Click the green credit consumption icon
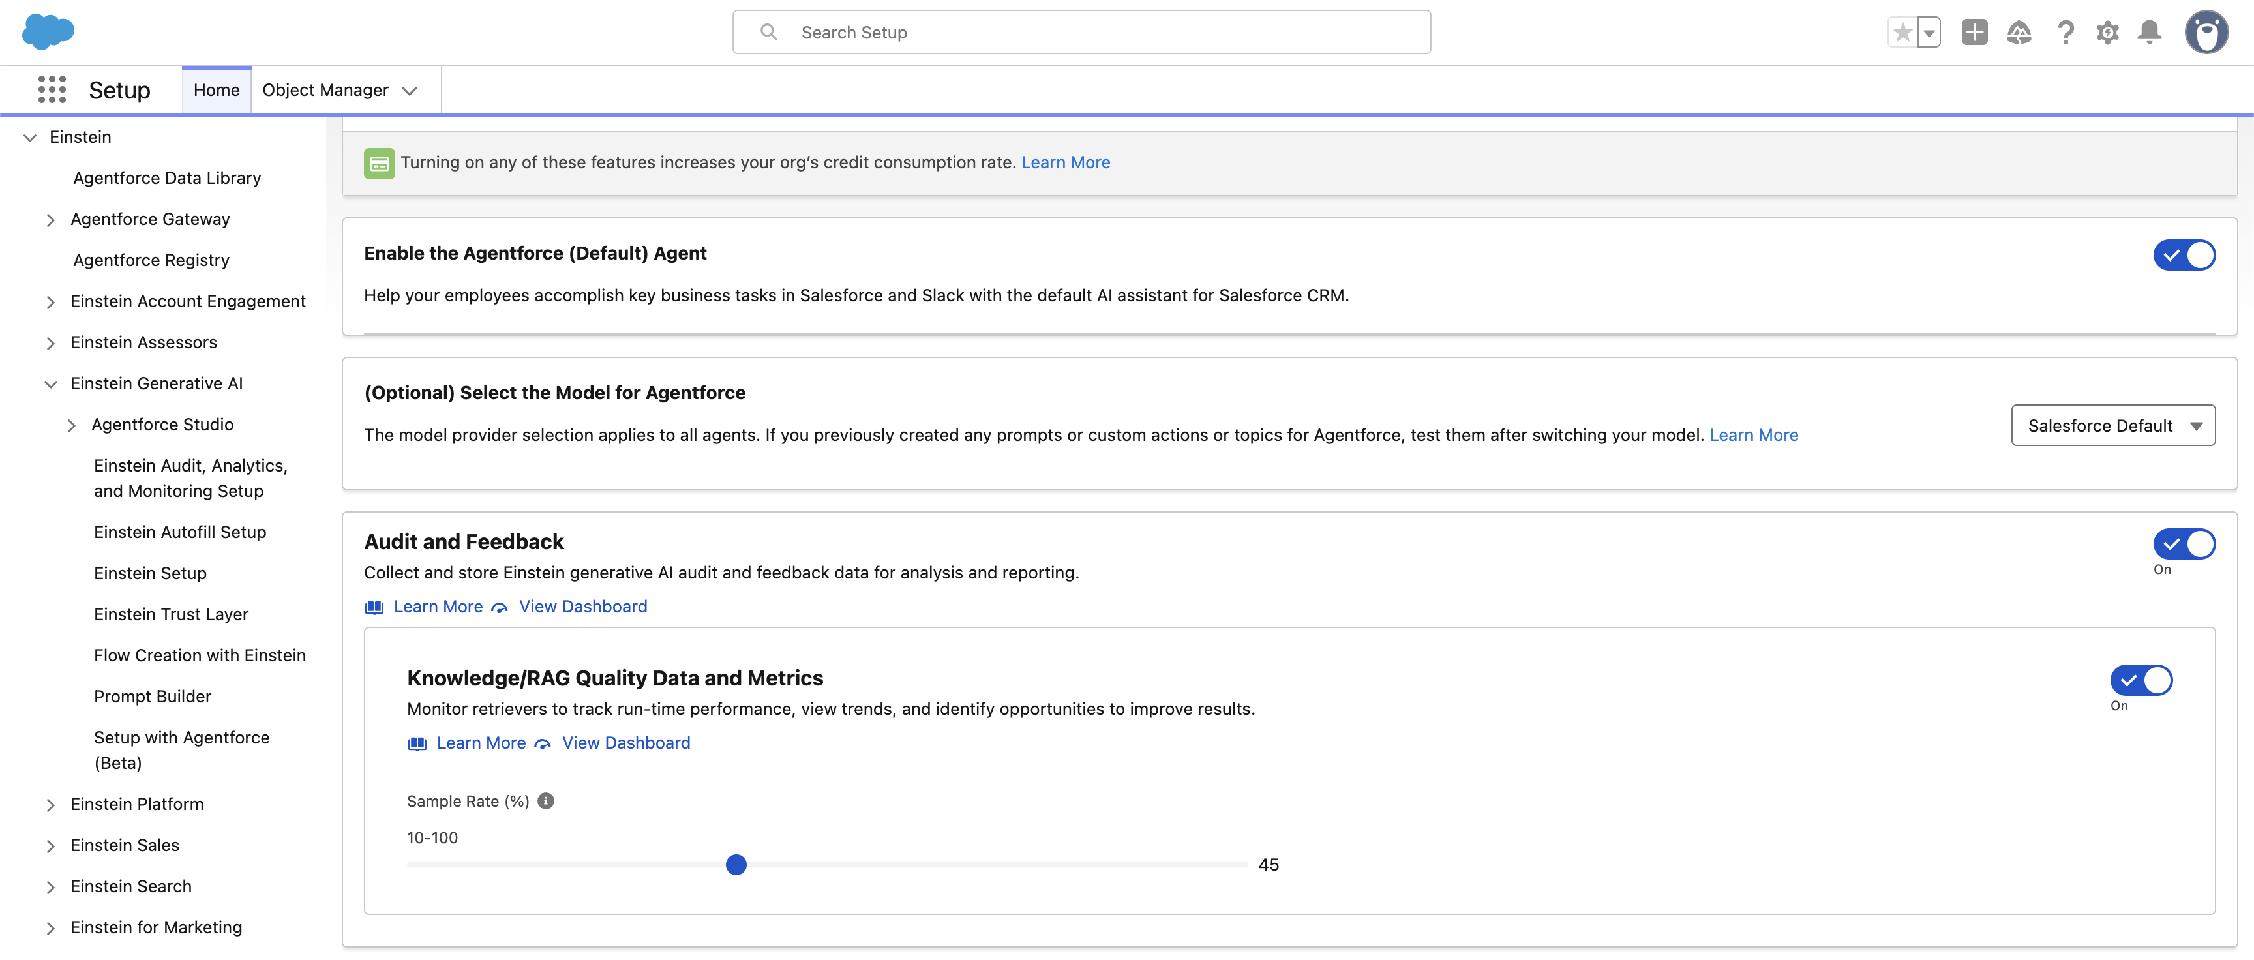Image resolution: width=2254 pixels, height=960 pixels. click(x=379, y=163)
